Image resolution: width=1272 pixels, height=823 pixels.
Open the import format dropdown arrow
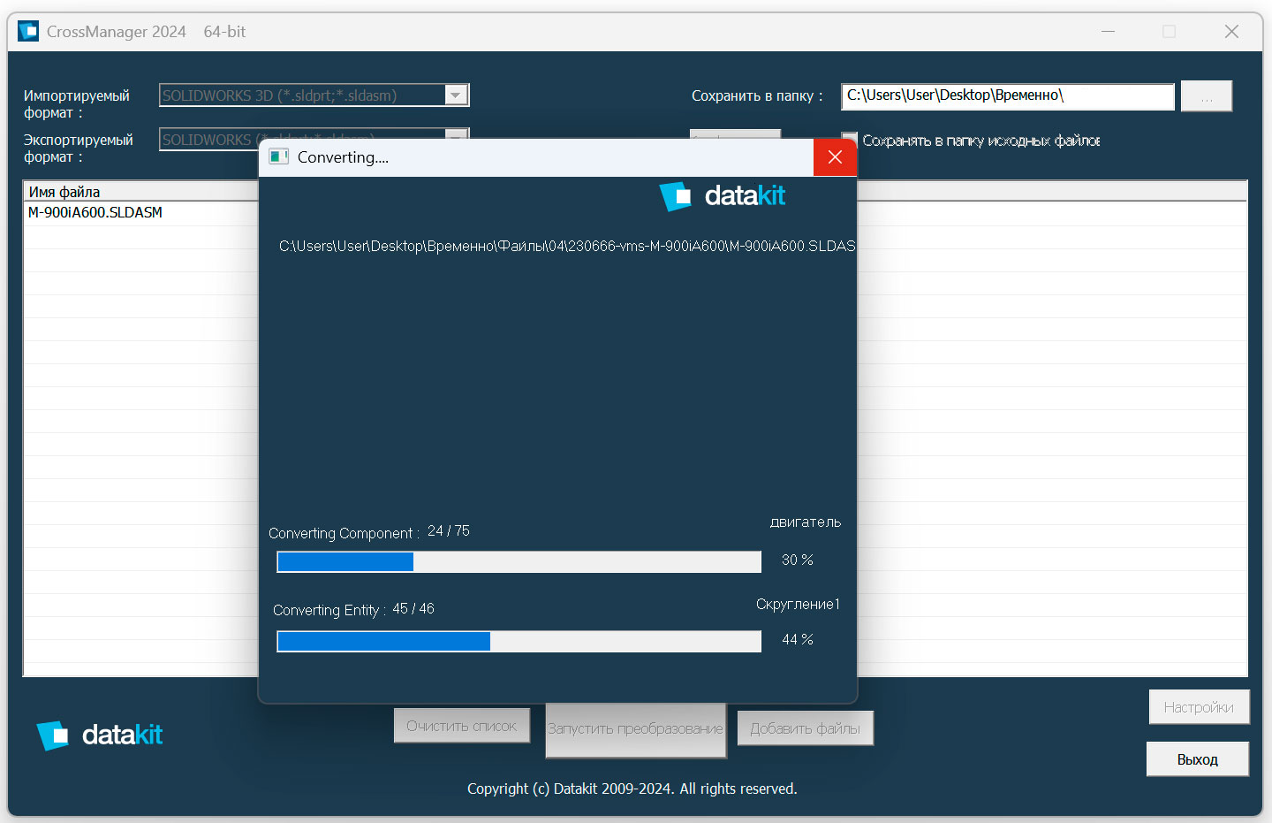[456, 95]
